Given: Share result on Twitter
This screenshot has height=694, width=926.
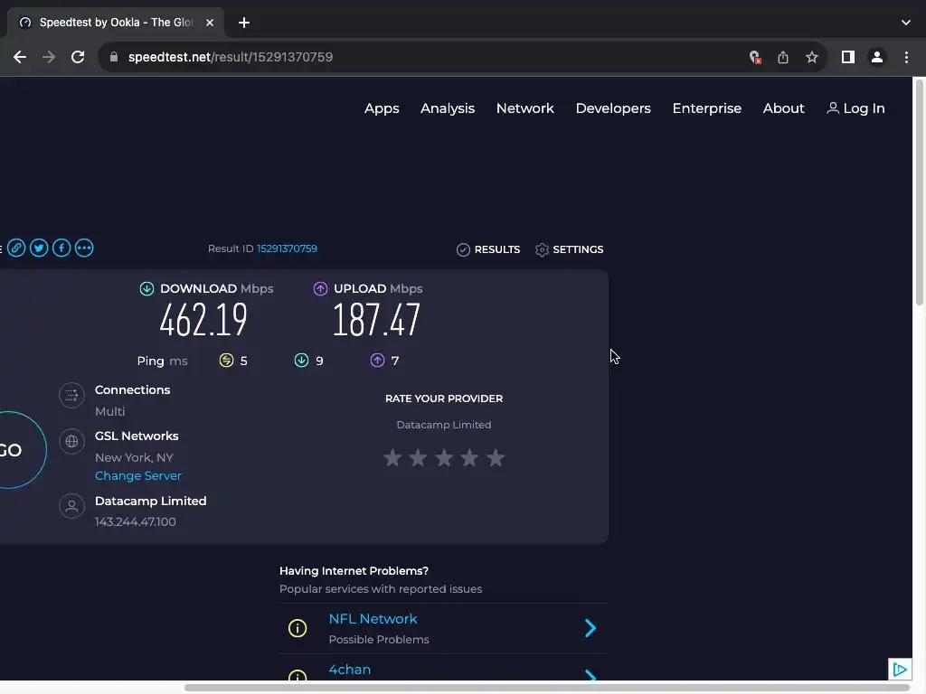Looking at the screenshot, I should [39, 248].
